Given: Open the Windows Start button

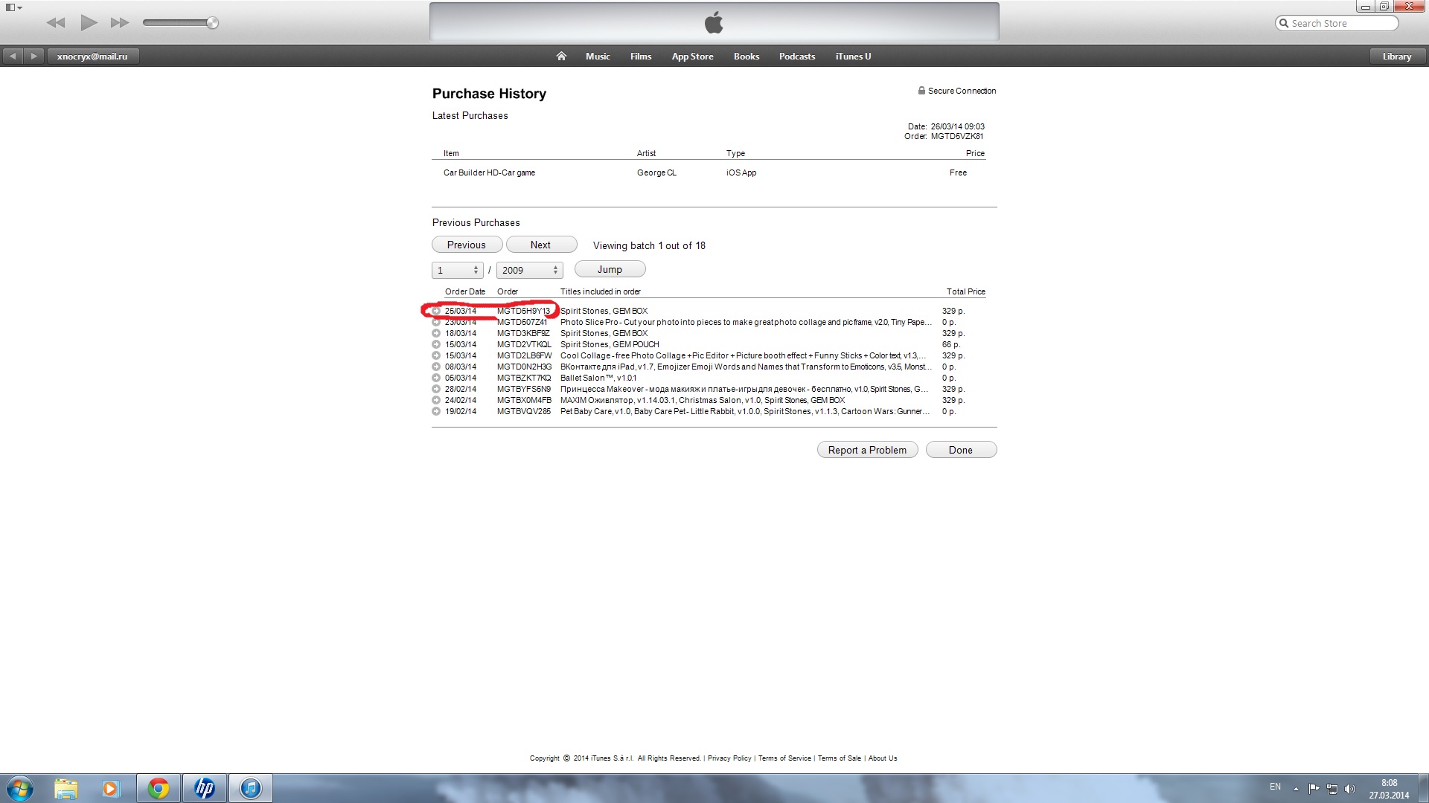Looking at the screenshot, I should coord(20,788).
